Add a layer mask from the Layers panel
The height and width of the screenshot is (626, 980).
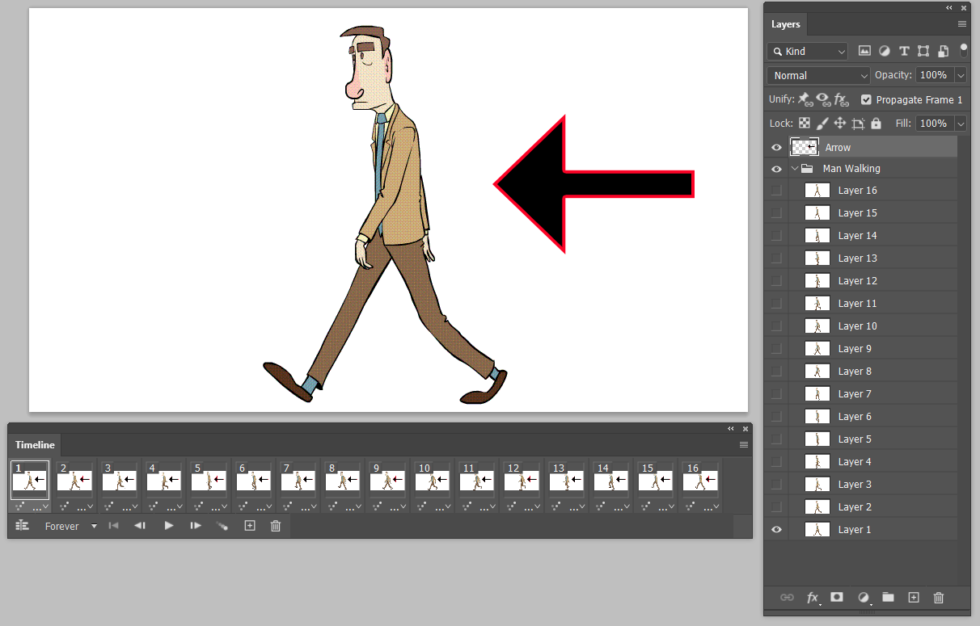coord(837,598)
